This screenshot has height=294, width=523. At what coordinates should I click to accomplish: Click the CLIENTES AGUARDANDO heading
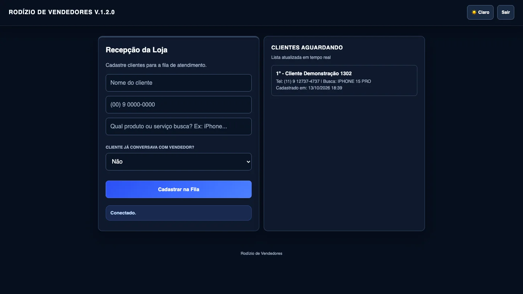pyautogui.click(x=307, y=48)
